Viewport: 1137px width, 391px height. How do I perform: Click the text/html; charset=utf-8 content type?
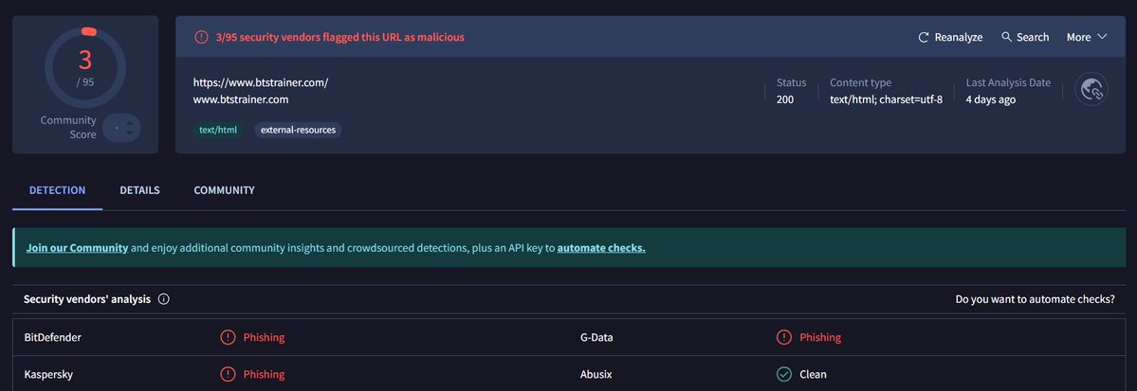(886, 100)
